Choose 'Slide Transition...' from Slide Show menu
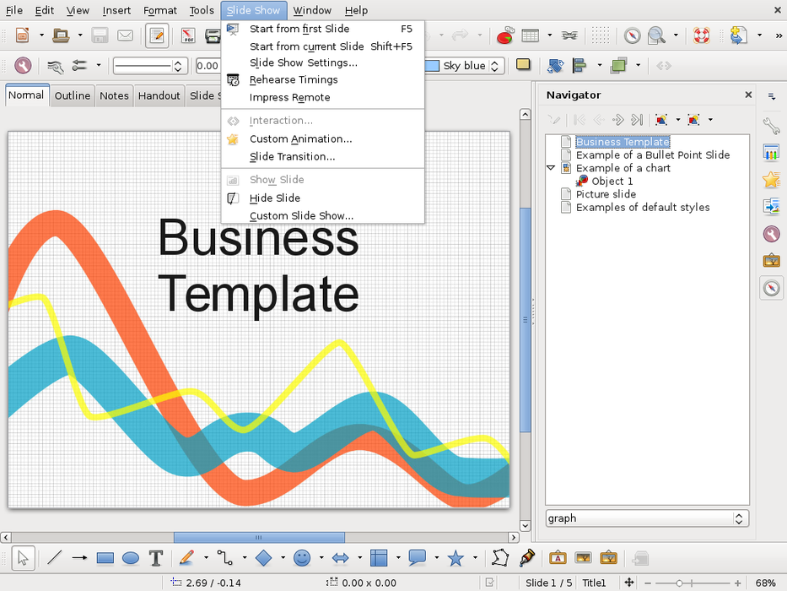787x591 pixels. (292, 157)
